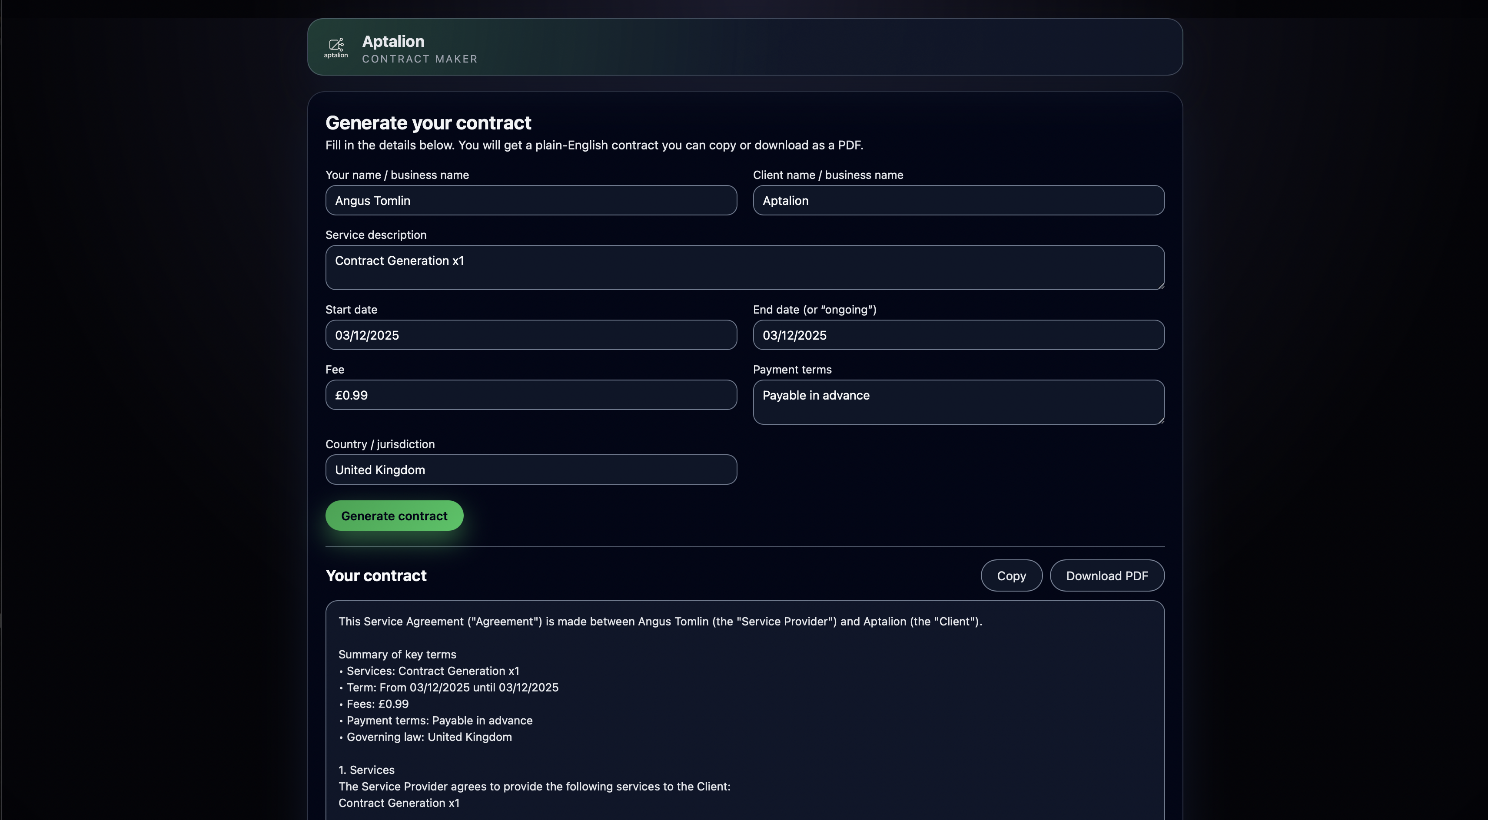Click the 'Governing law: United Kingdom' bullet
Viewport: 1488px width, 820px height.
click(x=428, y=737)
